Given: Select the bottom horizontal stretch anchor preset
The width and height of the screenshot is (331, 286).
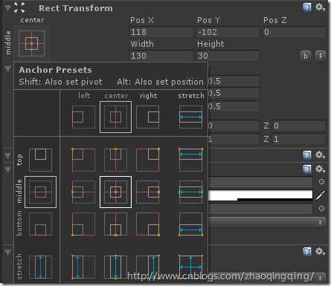Looking at the screenshot, I should point(190,224).
